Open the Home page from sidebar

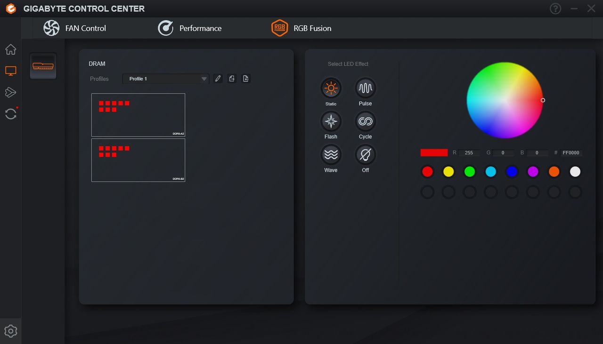(x=10, y=49)
